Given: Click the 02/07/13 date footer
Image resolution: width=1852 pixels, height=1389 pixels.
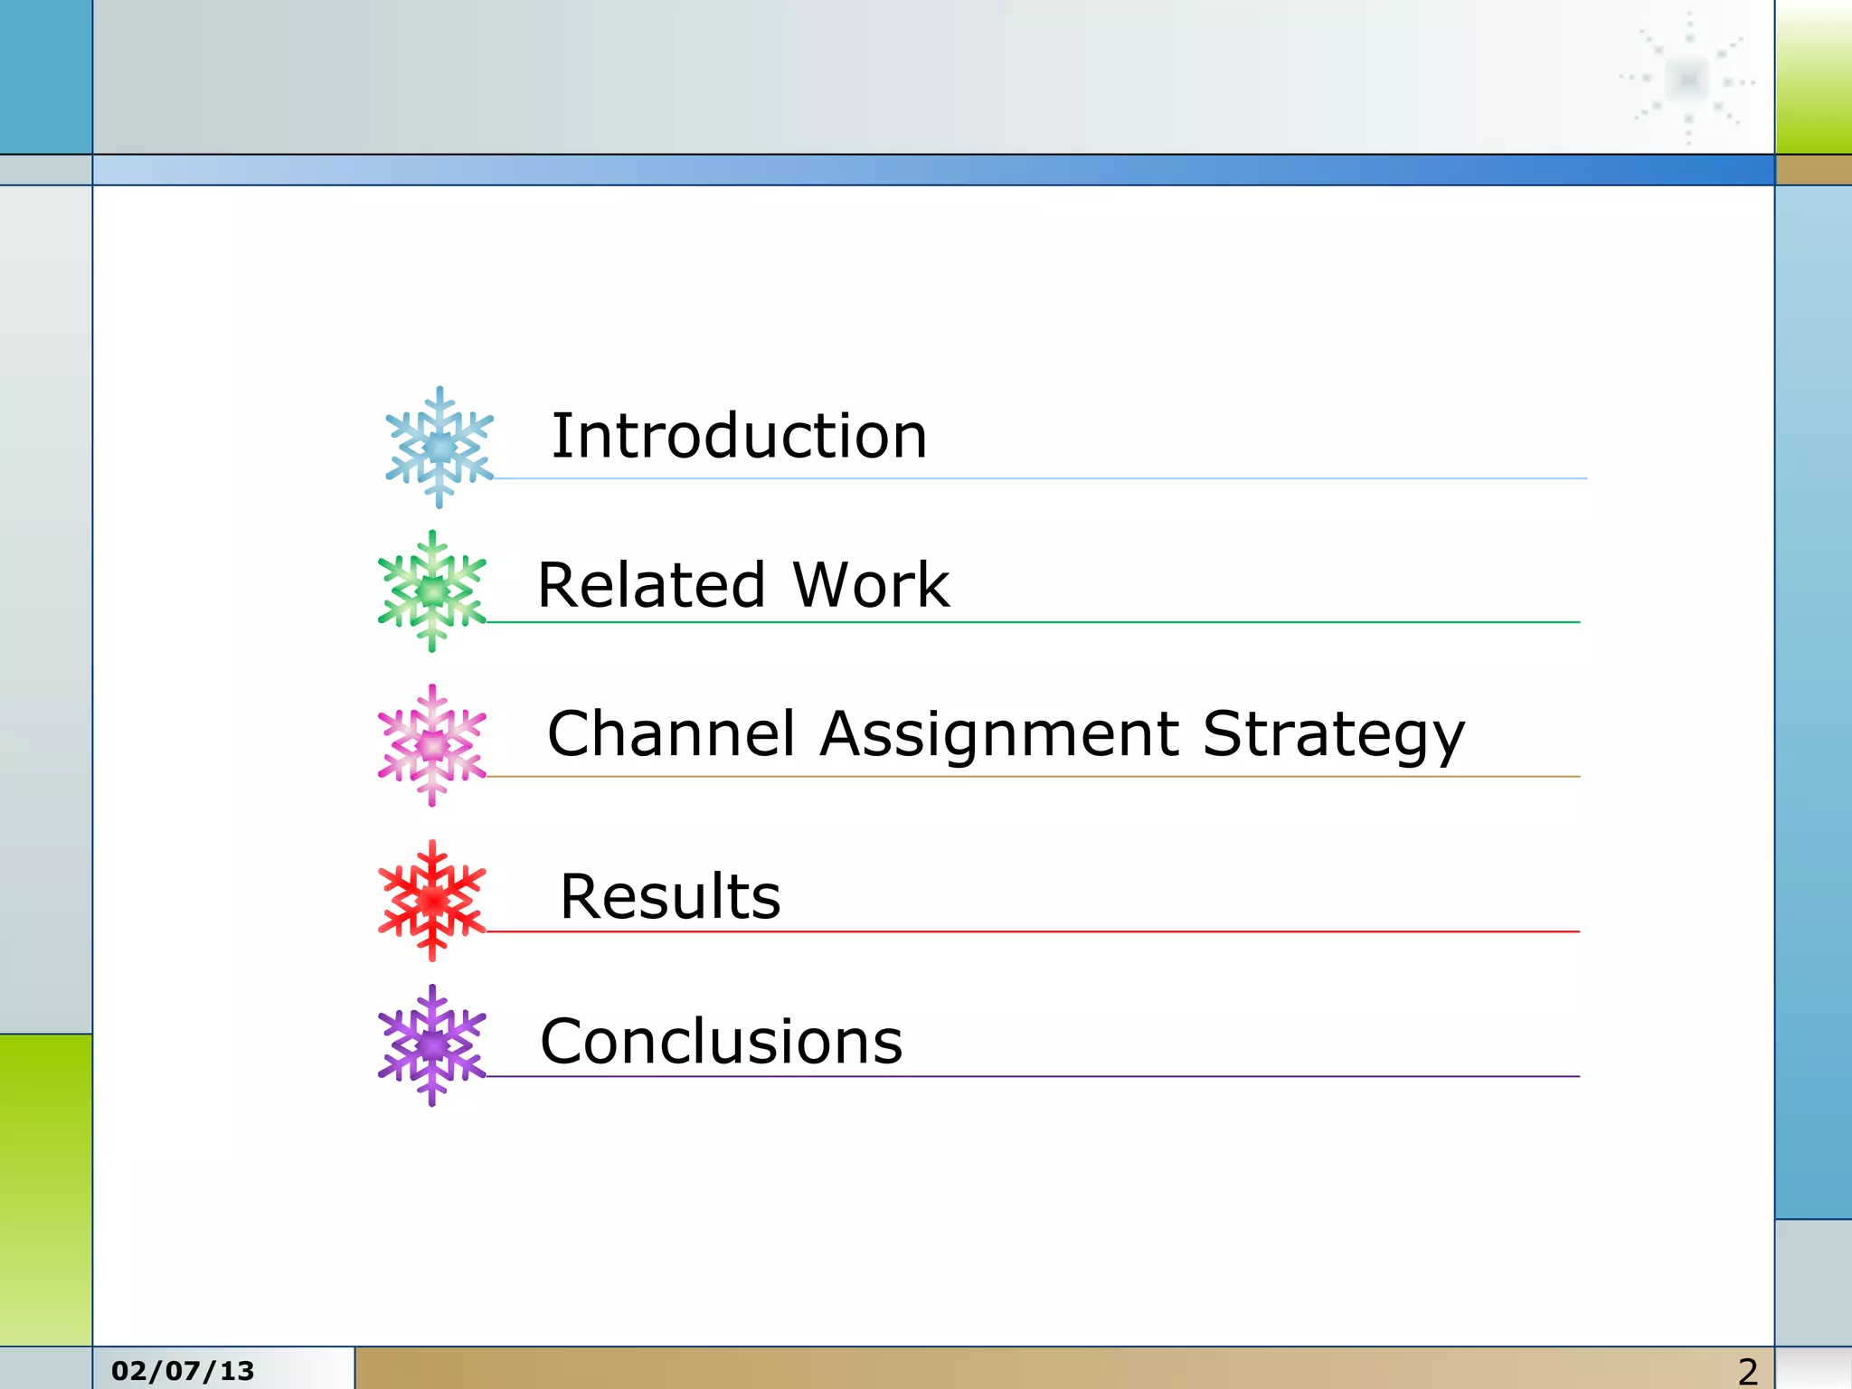Looking at the screenshot, I should tap(184, 1371).
